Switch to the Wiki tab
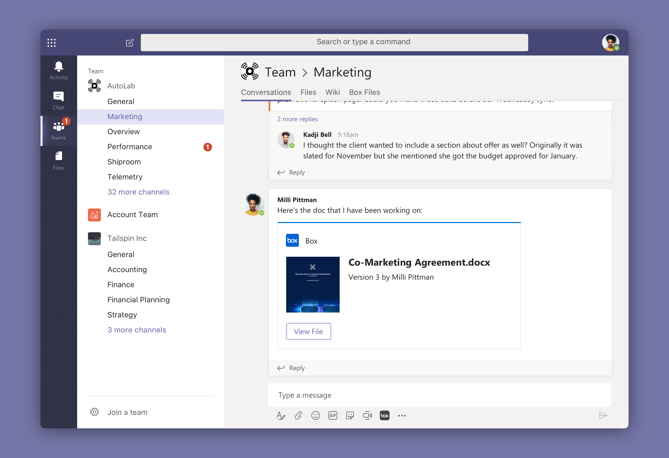Image resolution: width=669 pixels, height=458 pixels. point(333,92)
